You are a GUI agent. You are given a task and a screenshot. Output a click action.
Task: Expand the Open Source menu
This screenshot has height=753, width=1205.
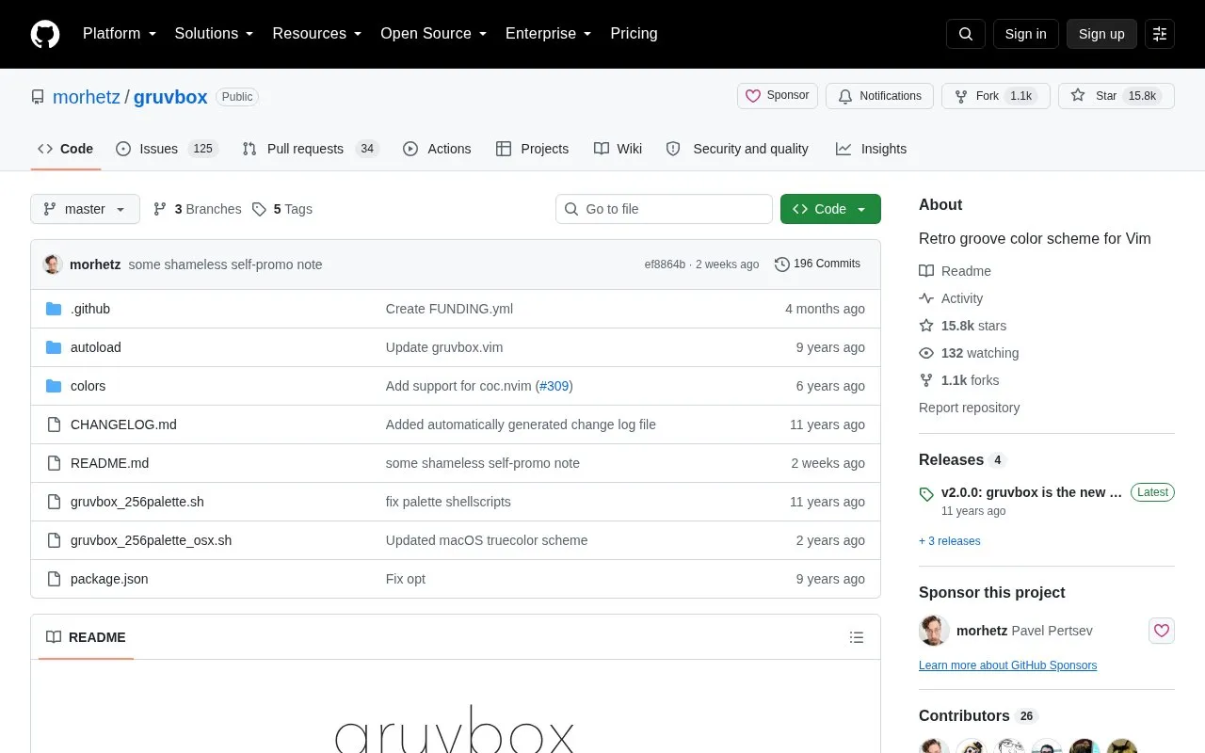pyautogui.click(x=434, y=34)
